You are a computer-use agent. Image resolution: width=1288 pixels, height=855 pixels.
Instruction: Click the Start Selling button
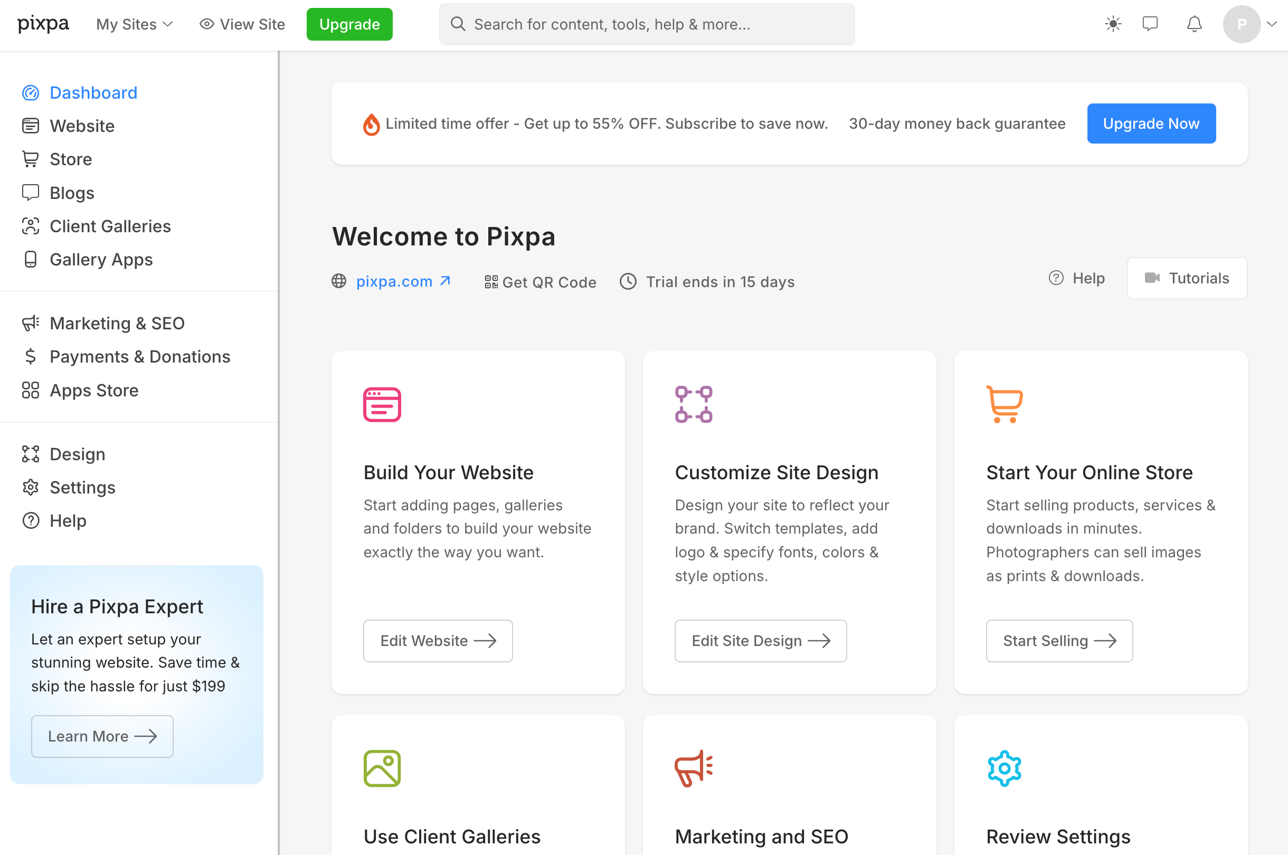[1059, 641]
